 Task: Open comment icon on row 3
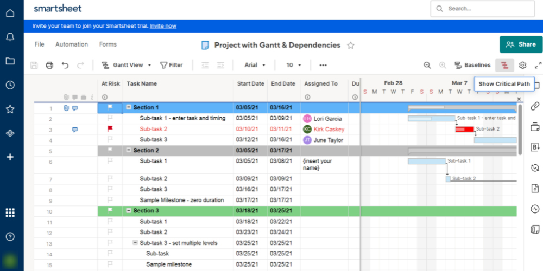point(75,130)
